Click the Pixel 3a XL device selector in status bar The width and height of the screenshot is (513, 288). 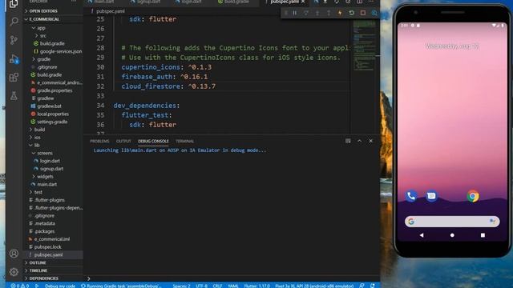coord(314,286)
